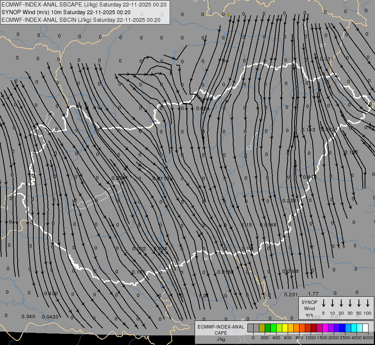
Task: Click the 20 m/s wind arrow in legend
Action: click(341, 303)
